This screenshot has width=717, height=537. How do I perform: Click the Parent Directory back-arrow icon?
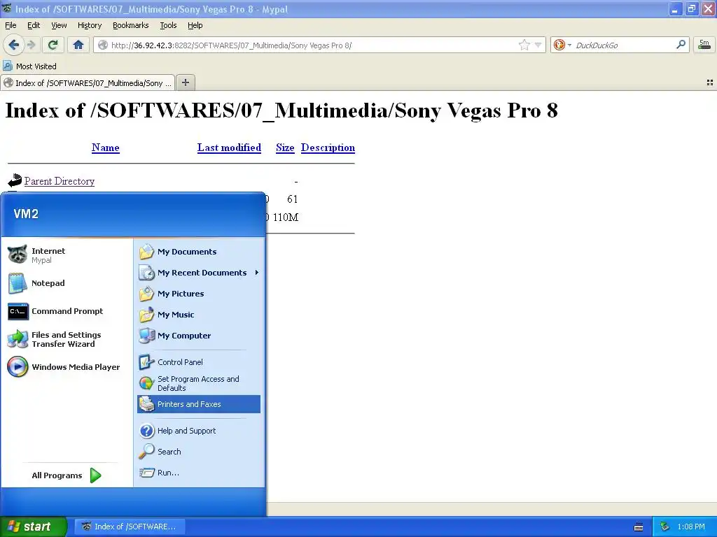pyautogui.click(x=15, y=180)
